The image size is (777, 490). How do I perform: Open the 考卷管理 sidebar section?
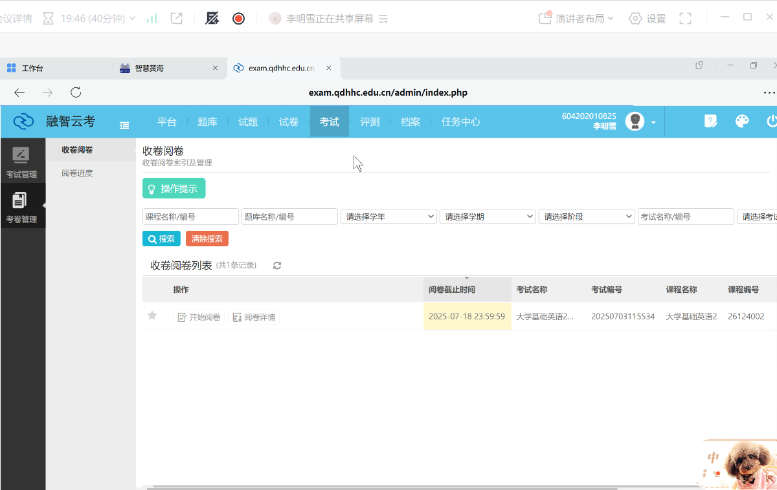point(21,208)
